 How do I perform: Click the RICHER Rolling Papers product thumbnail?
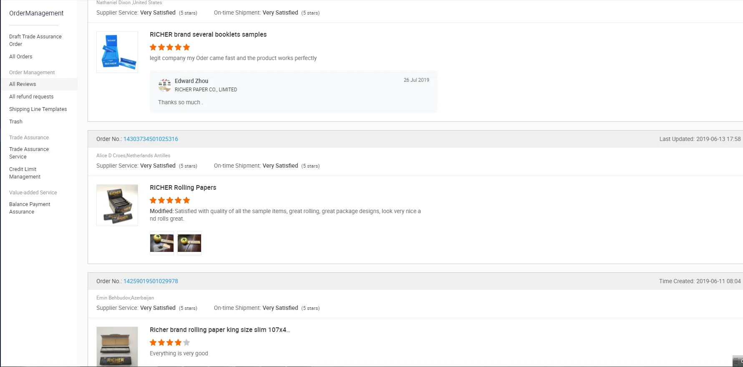point(117,205)
